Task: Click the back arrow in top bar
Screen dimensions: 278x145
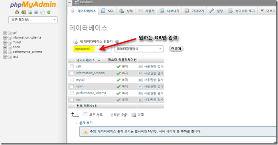Action: pyautogui.click(x=70, y=2)
